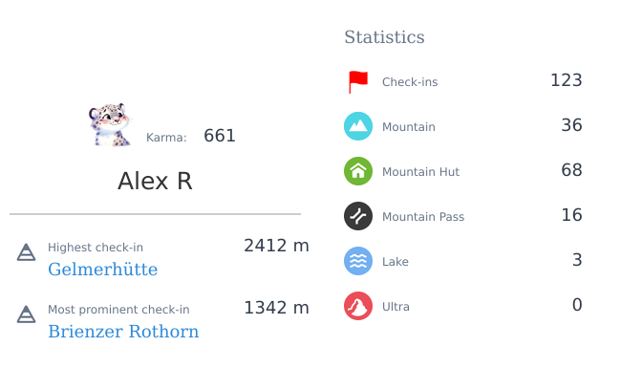
Task: Click the Most prominent check-in triangle icon
Action: (26, 314)
